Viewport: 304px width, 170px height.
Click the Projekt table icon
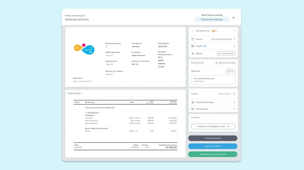(x=192, y=46)
